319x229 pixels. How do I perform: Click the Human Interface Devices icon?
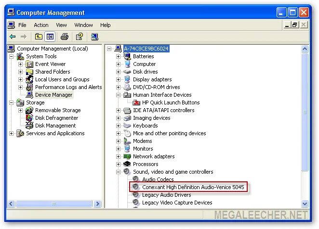[x=127, y=95]
